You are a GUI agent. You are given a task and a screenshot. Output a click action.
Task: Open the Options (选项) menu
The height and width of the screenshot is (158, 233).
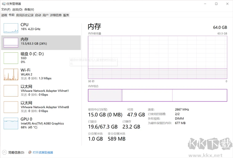[17, 9]
